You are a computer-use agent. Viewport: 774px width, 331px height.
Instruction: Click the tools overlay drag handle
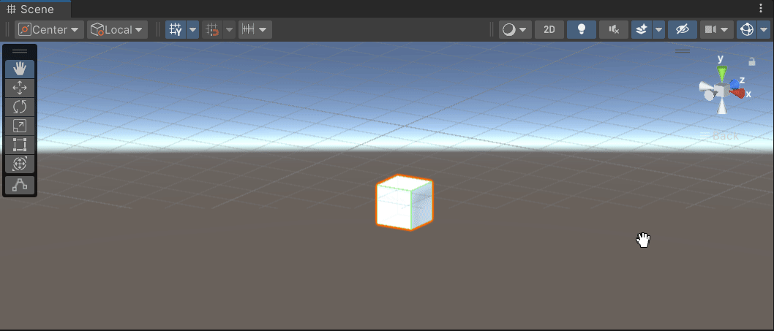[x=20, y=51]
